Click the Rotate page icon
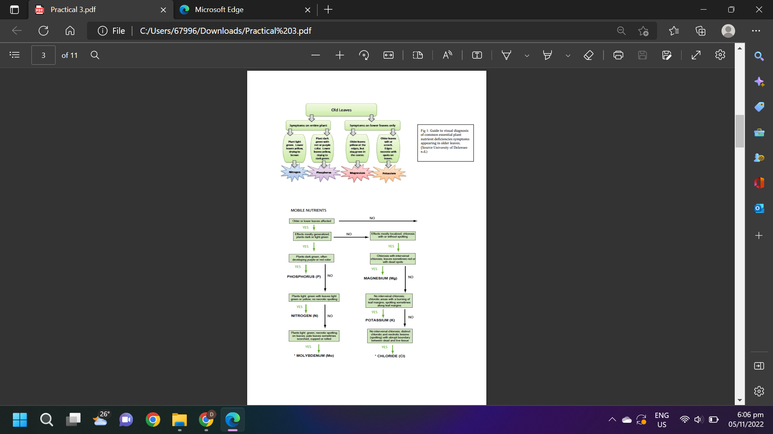 pos(364,55)
